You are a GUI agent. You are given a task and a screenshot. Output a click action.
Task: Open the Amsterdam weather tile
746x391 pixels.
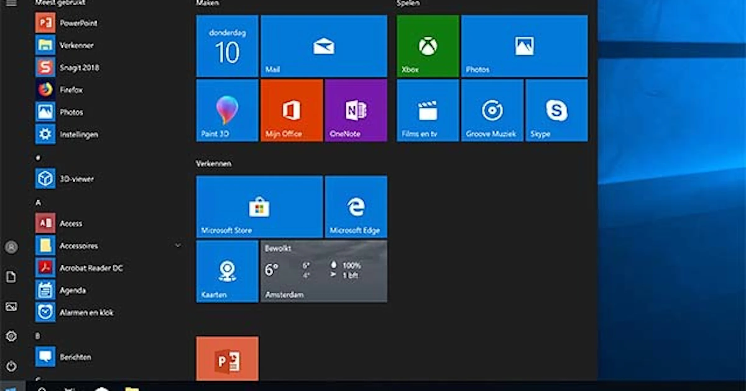pyautogui.click(x=324, y=271)
